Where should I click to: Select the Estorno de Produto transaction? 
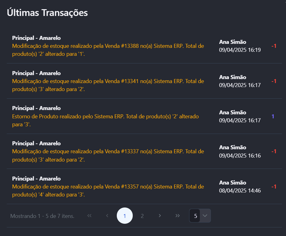point(105,116)
